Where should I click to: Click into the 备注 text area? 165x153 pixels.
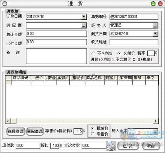[x=57, y=56]
